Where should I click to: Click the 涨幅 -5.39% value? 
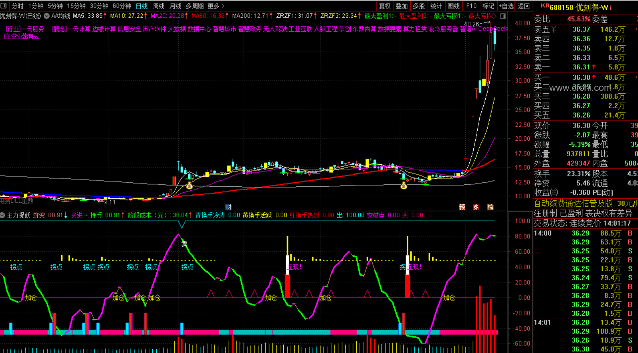[x=579, y=144]
